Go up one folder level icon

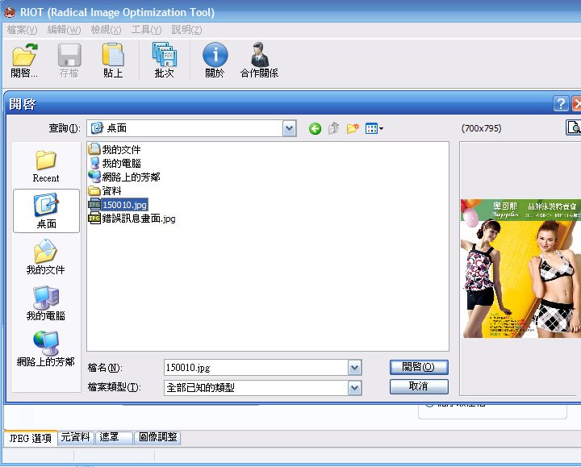(334, 128)
